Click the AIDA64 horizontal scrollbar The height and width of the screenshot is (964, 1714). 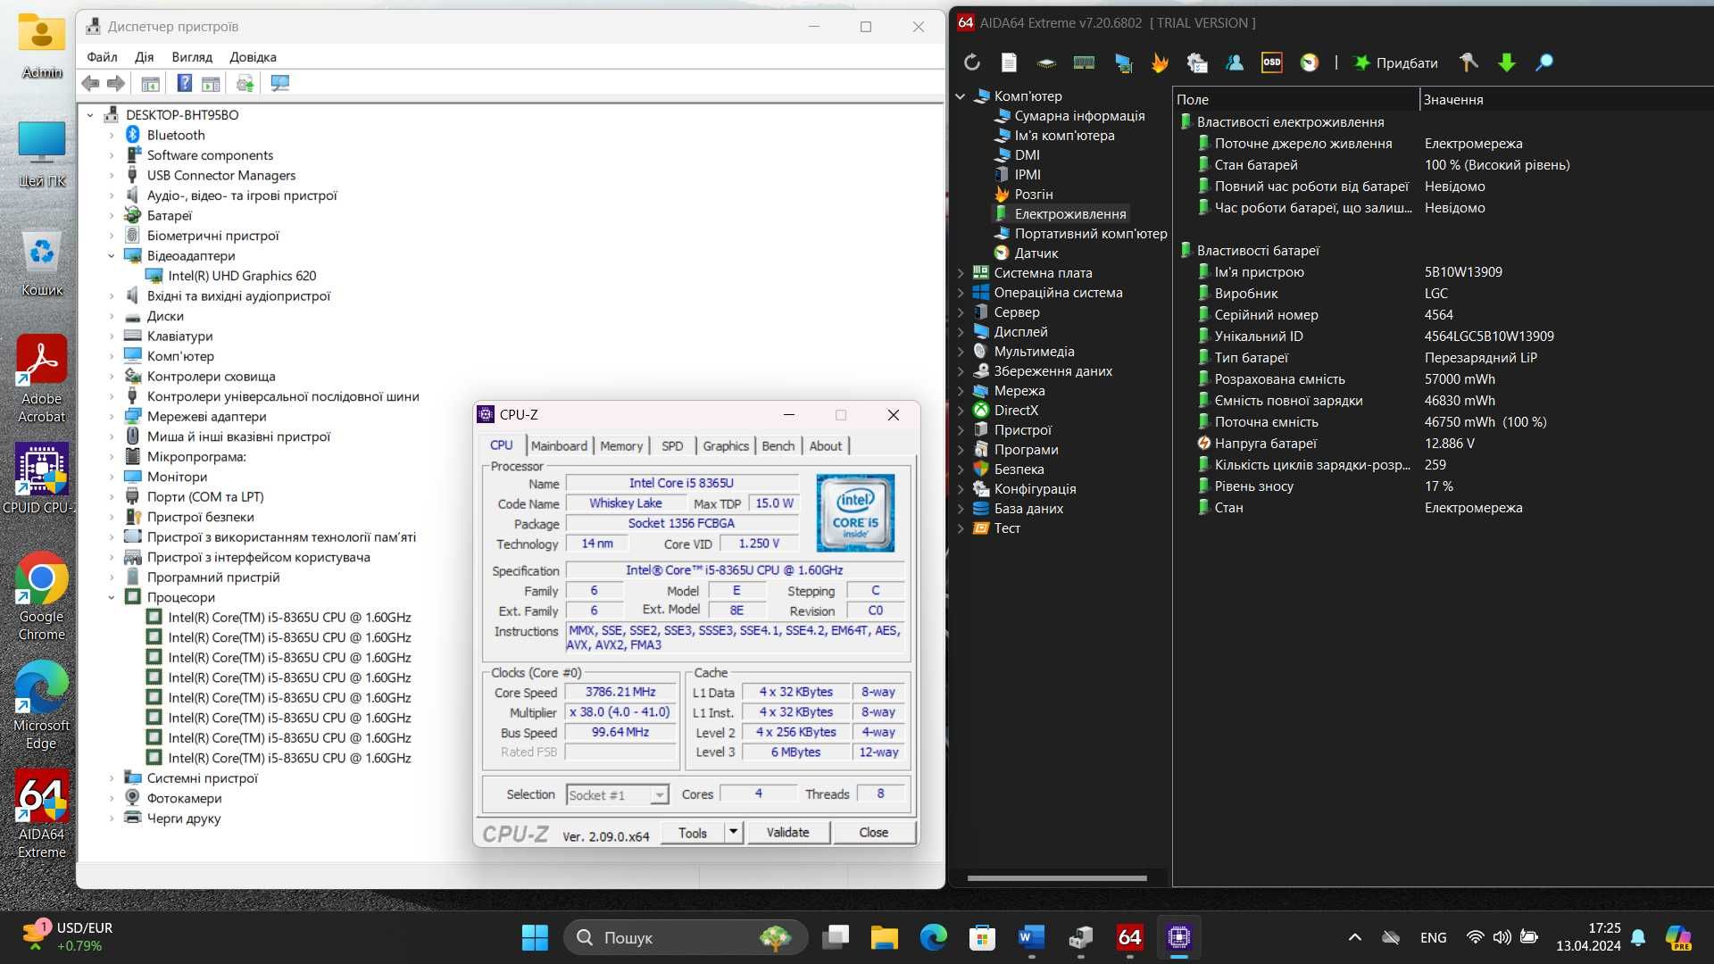point(1057,878)
